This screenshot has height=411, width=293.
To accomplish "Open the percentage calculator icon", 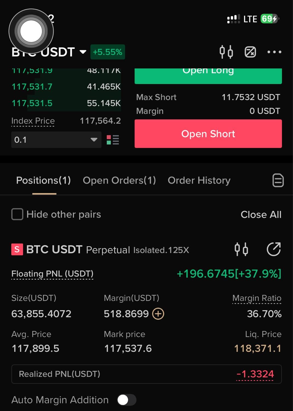I will [250, 52].
